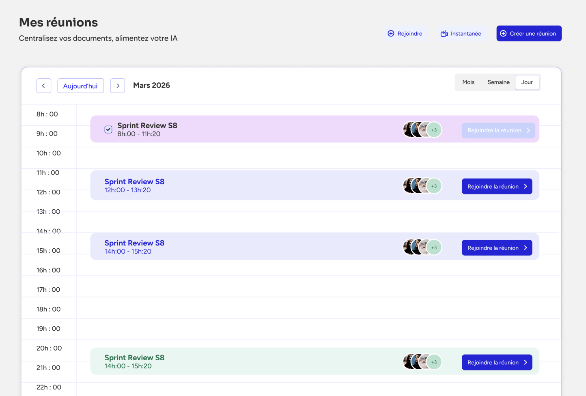Click the 22h : 00 time slot label

[49, 387]
